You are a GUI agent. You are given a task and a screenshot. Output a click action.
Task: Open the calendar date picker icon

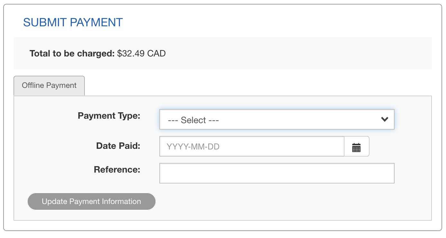[356, 147]
